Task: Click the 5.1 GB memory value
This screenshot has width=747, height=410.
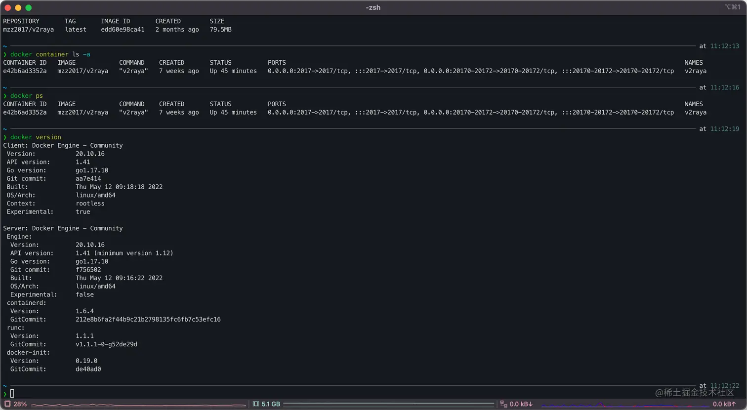Action: pos(271,404)
